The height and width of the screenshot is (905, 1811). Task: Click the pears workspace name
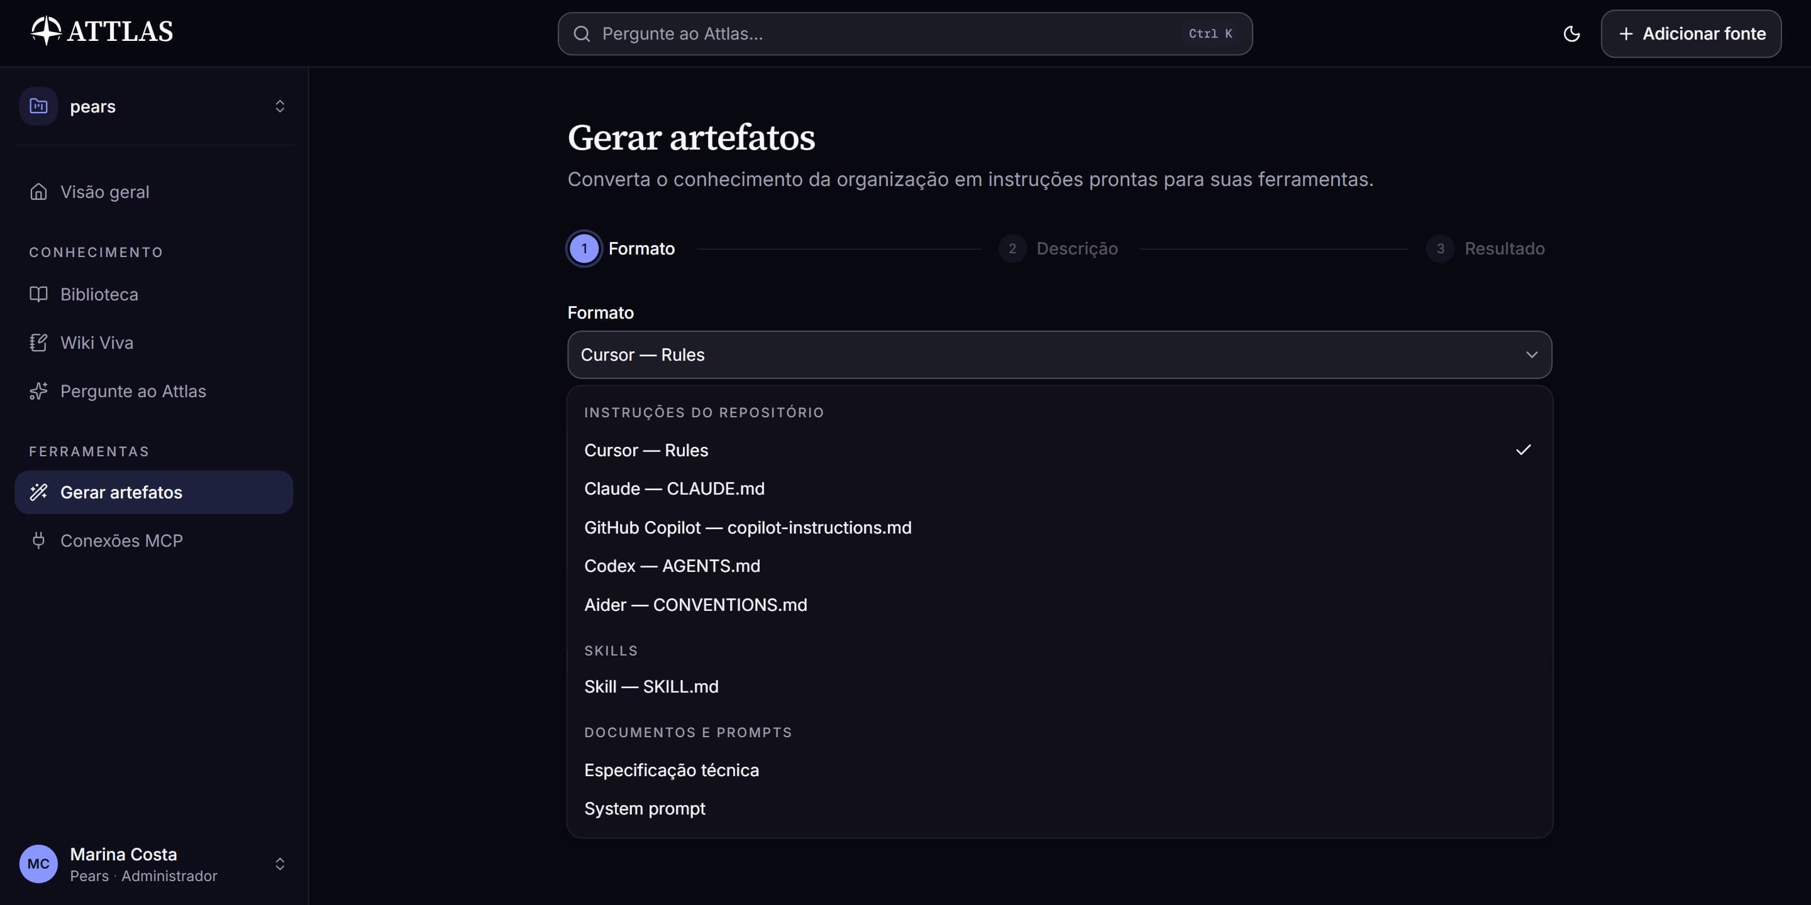pyautogui.click(x=93, y=106)
